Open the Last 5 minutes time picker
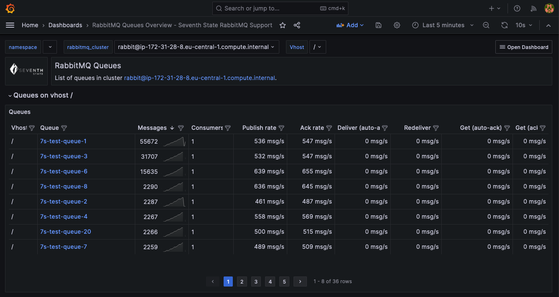This screenshot has height=297, width=559. pos(443,25)
